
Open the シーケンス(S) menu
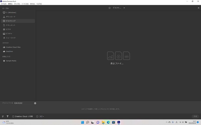click(25, 4)
